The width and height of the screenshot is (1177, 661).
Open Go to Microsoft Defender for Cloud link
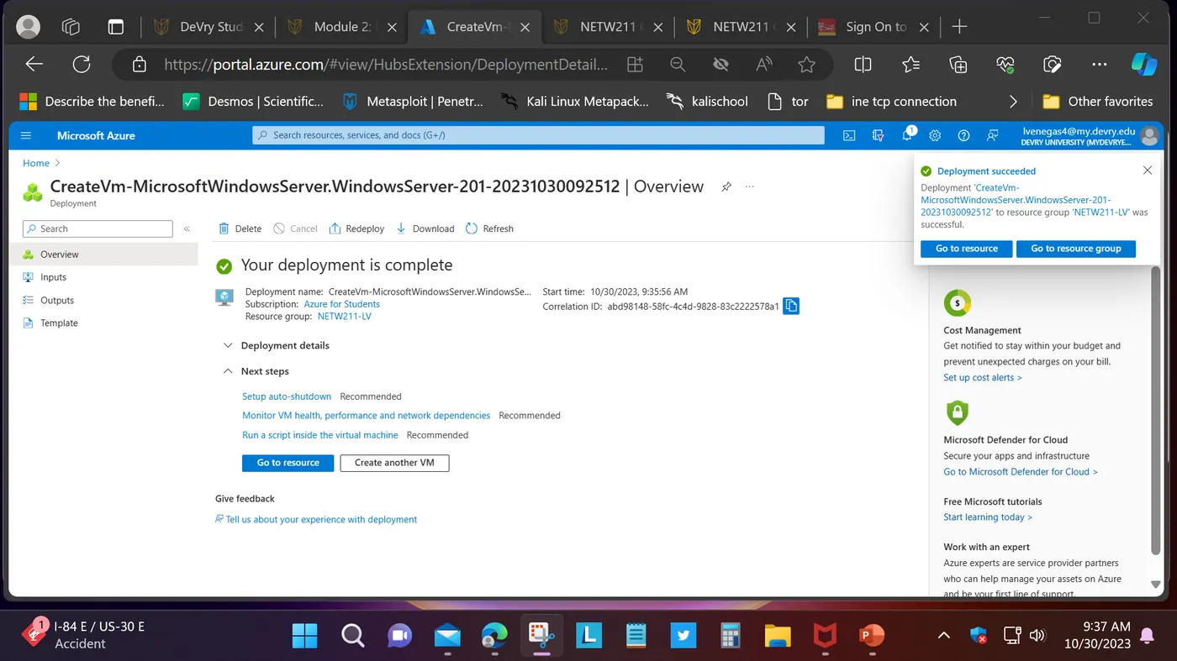(1021, 472)
